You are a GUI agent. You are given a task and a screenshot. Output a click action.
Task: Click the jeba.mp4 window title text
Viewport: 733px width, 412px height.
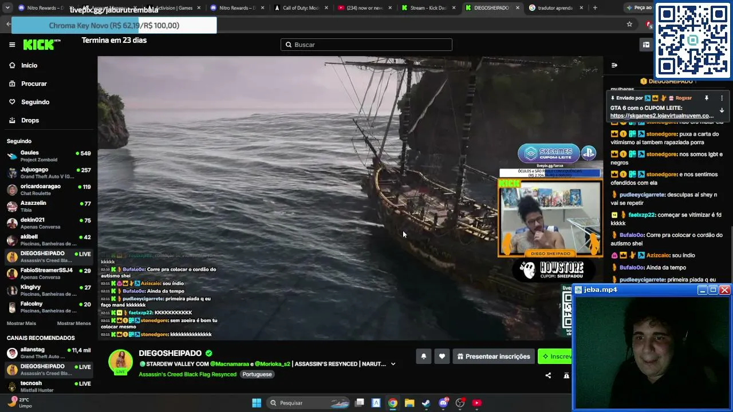pos(600,290)
